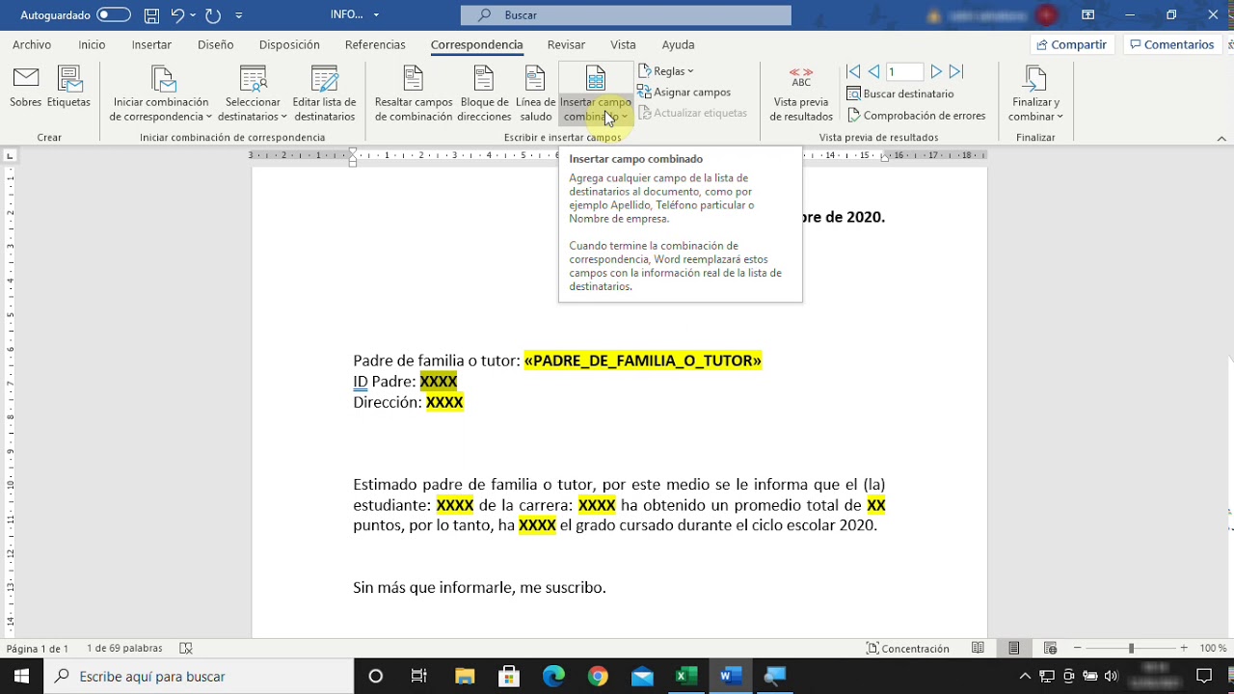Click the zoom out minus button
The image size is (1234, 694).
tap(1078, 649)
